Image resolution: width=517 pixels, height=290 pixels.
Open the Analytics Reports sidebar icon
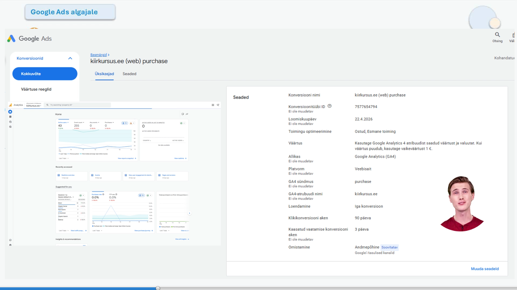(x=10, y=117)
